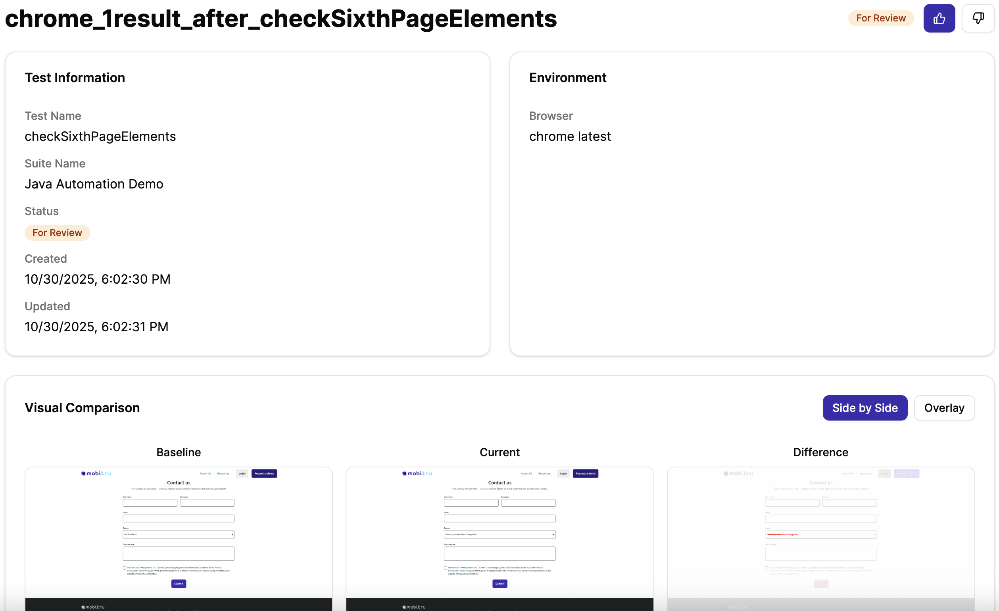The width and height of the screenshot is (999, 611).
Task: Click Email field in Current screenshot
Action: point(499,518)
